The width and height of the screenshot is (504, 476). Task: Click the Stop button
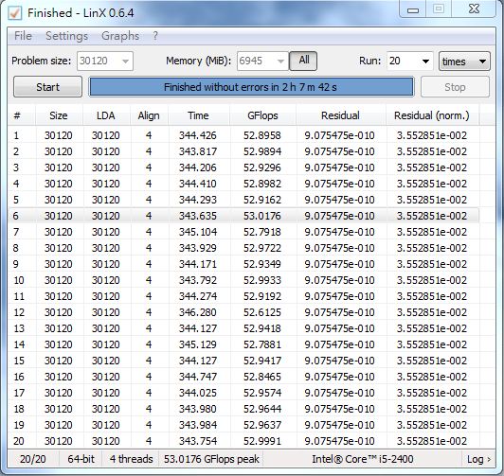[x=455, y=87]
